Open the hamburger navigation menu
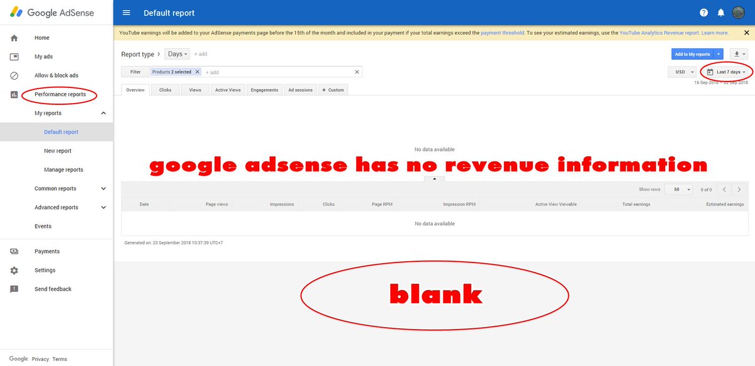 (126, 13)
